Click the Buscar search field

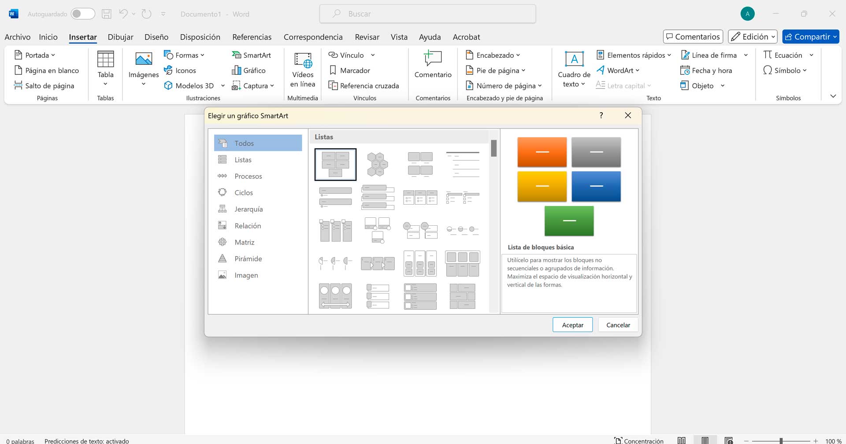pos(427,14)
